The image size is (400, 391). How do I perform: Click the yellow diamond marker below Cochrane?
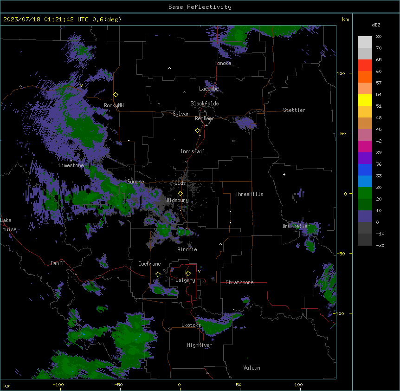click(158, 274)
